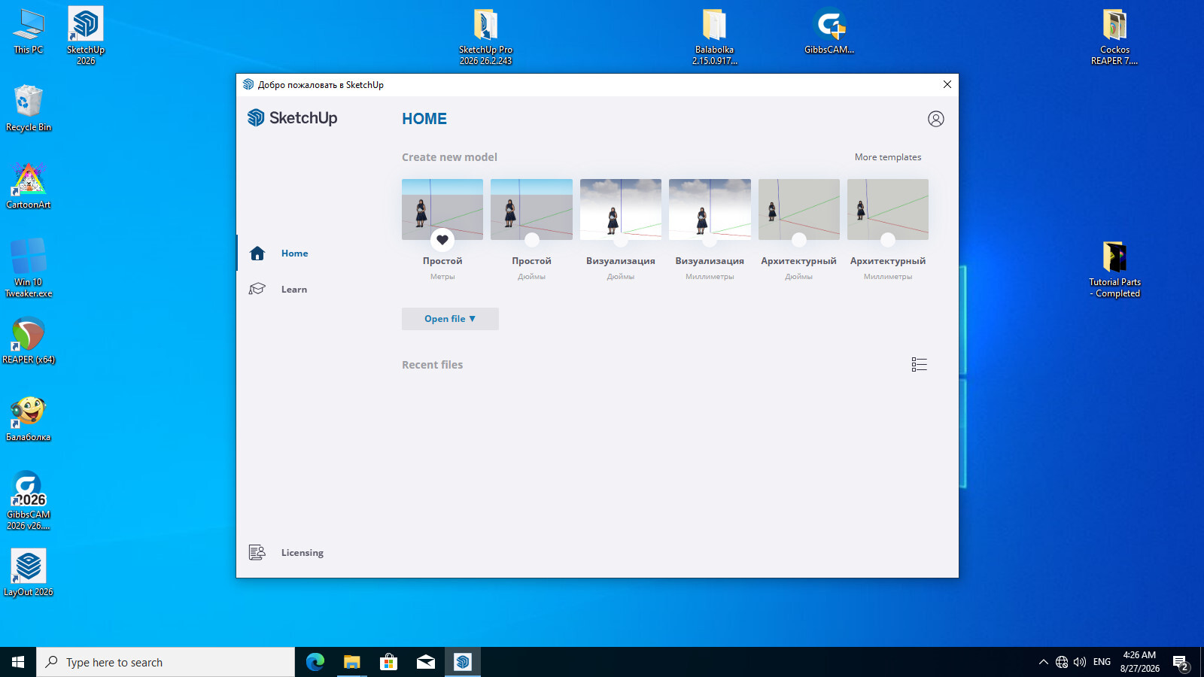Open Microsoft Store from taskbar
The image size is (1204, 677).
388,662
